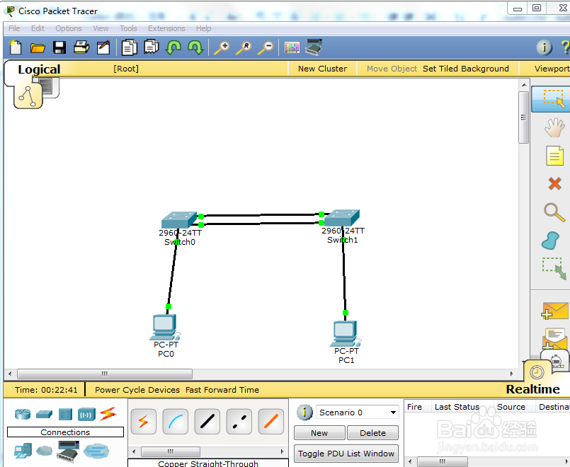Save the network with the floppy icon
This screenshot has width=570, height=467.
pos(59,47)
